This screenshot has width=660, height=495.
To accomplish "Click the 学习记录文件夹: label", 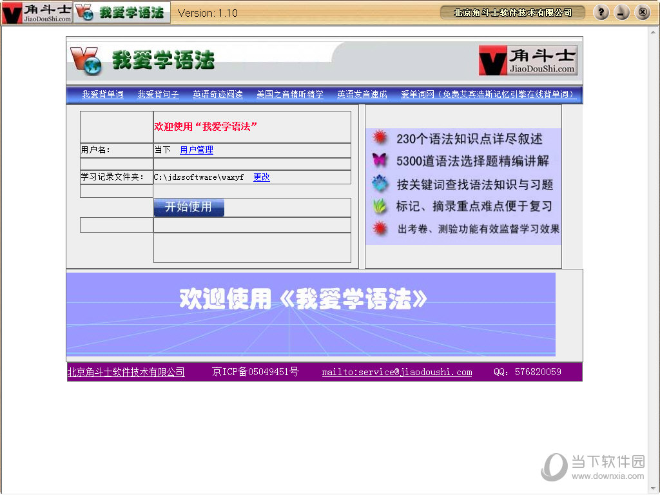I will tap(112, 177).
